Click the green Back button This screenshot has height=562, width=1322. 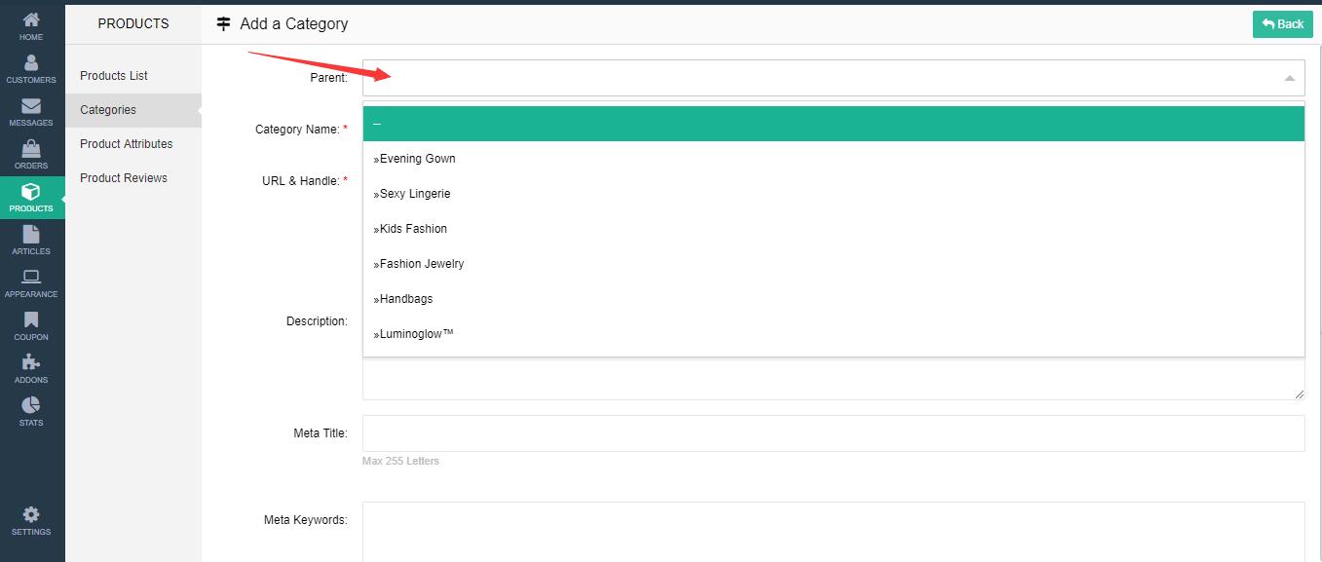point(1282,24)
